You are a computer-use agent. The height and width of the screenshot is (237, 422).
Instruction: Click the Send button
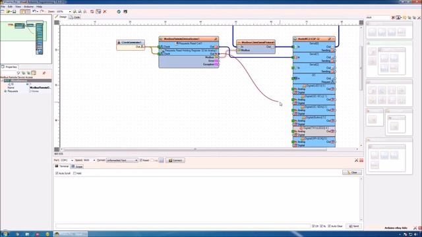[x=354, y=226]
